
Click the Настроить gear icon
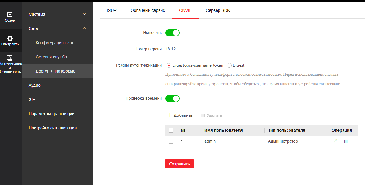10,38
